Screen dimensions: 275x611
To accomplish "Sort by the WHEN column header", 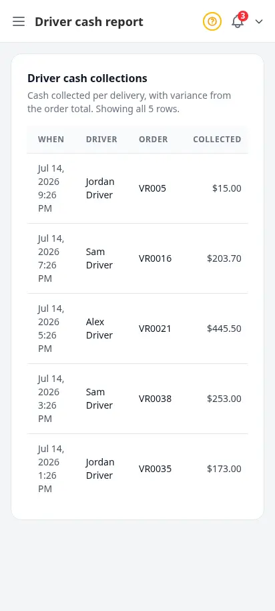I will coord(51,140).
